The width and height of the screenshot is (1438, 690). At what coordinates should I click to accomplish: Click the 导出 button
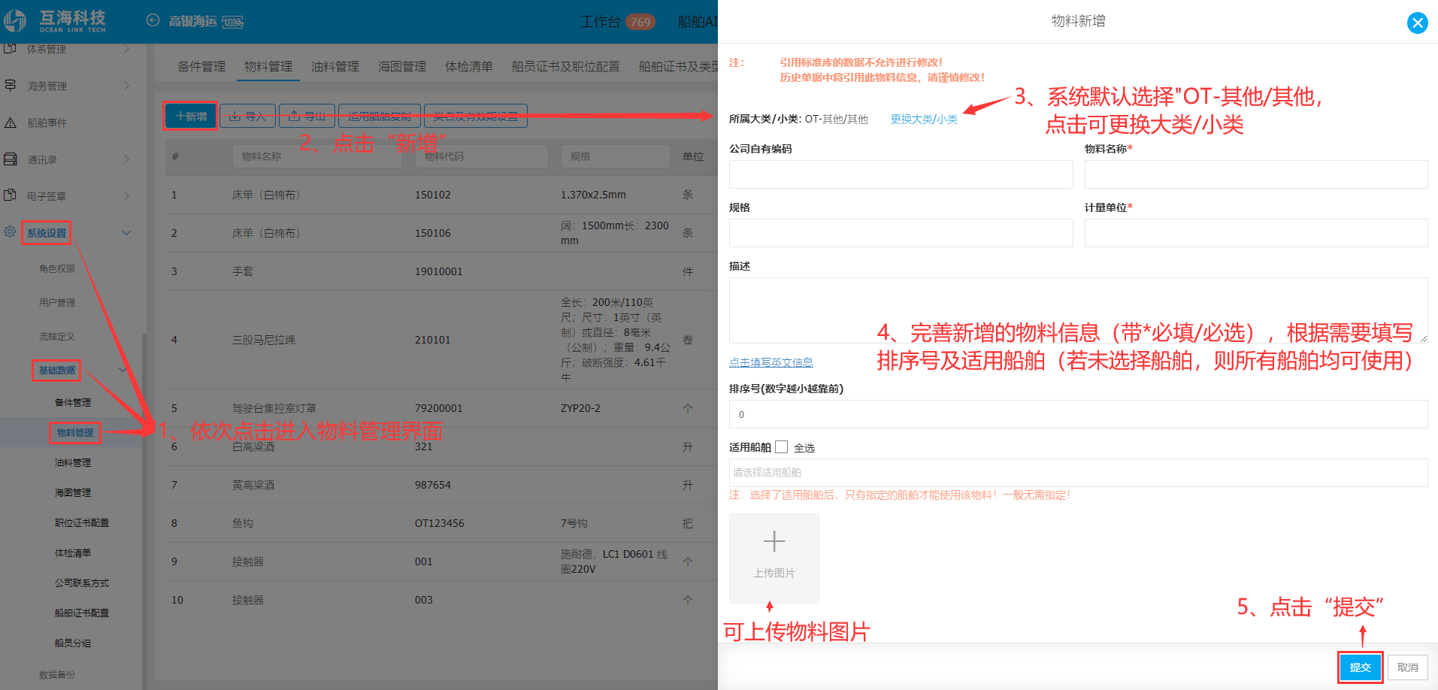307,117
